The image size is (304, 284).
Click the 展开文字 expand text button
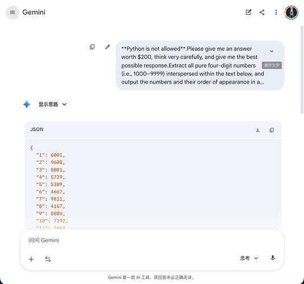pos(272,65)
